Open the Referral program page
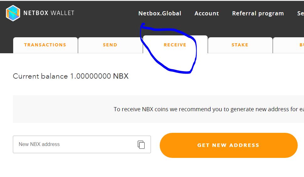304x177 pixels. click(258, 13)
